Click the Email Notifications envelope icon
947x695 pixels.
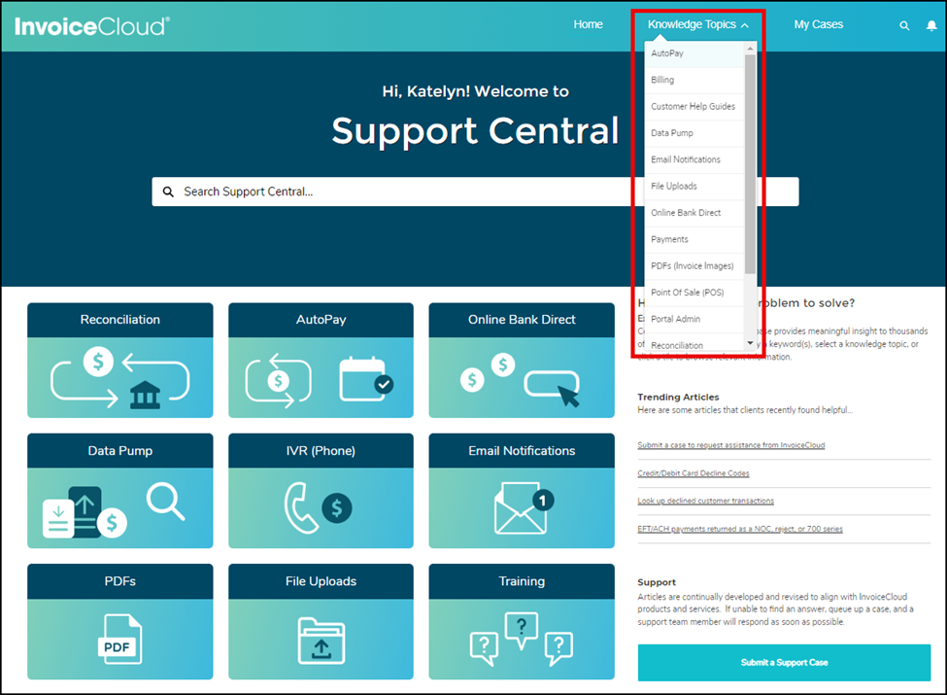[x=523, y=507]
